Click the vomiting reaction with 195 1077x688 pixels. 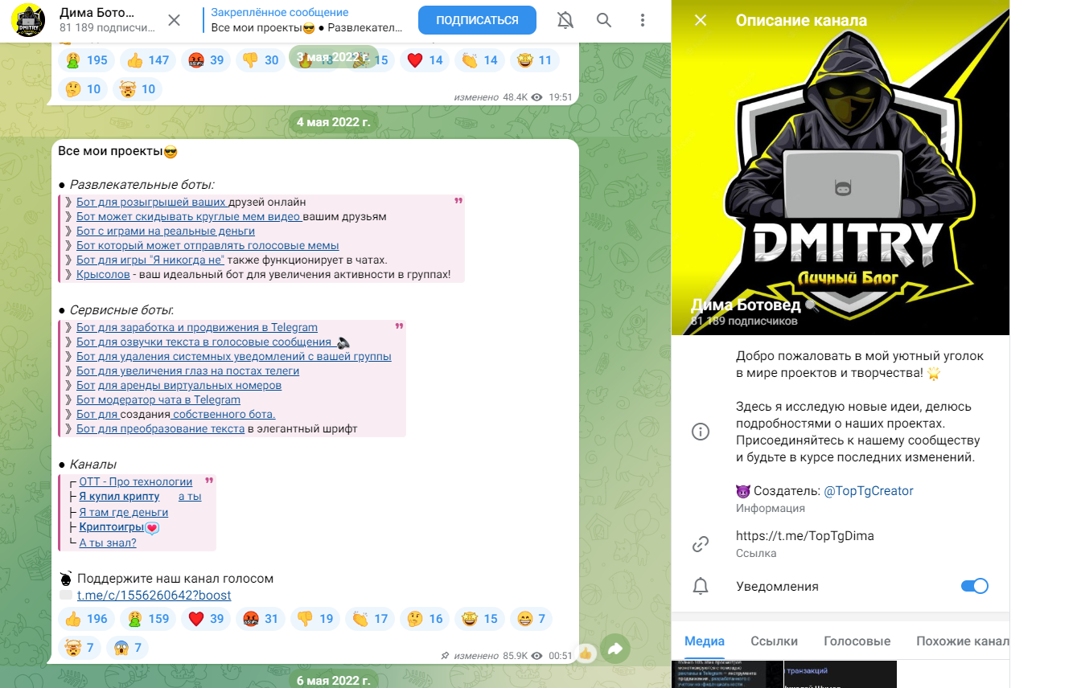[86, 60]
